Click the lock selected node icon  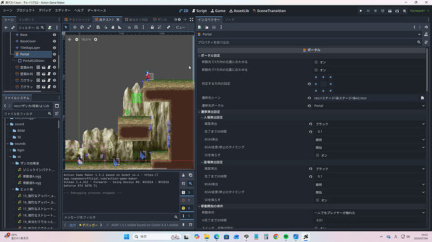click(152, 27)
